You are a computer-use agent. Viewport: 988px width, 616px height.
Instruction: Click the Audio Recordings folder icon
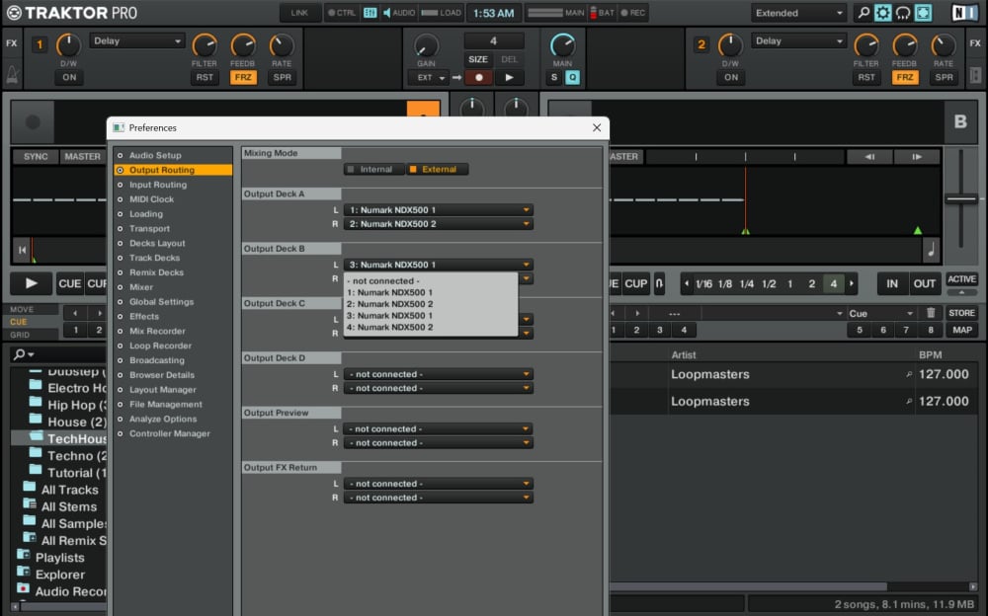(24, 589)
